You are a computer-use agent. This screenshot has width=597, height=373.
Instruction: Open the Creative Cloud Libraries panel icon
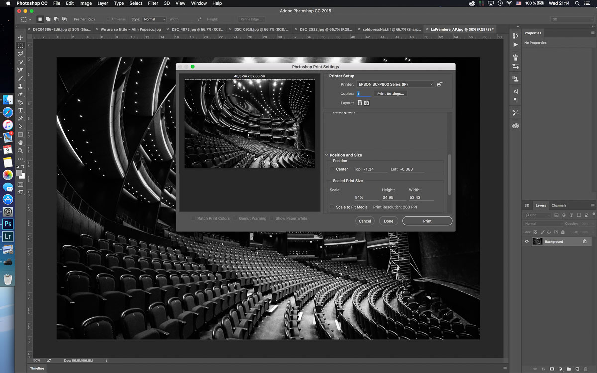coord(515,126)
